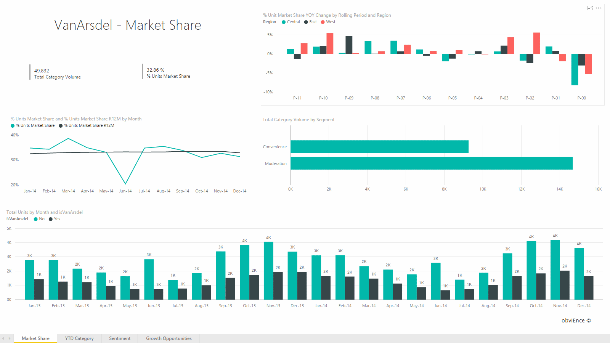Select the Central region legend marker
This screenshot has height=343, width=610.
click(284, 22)
